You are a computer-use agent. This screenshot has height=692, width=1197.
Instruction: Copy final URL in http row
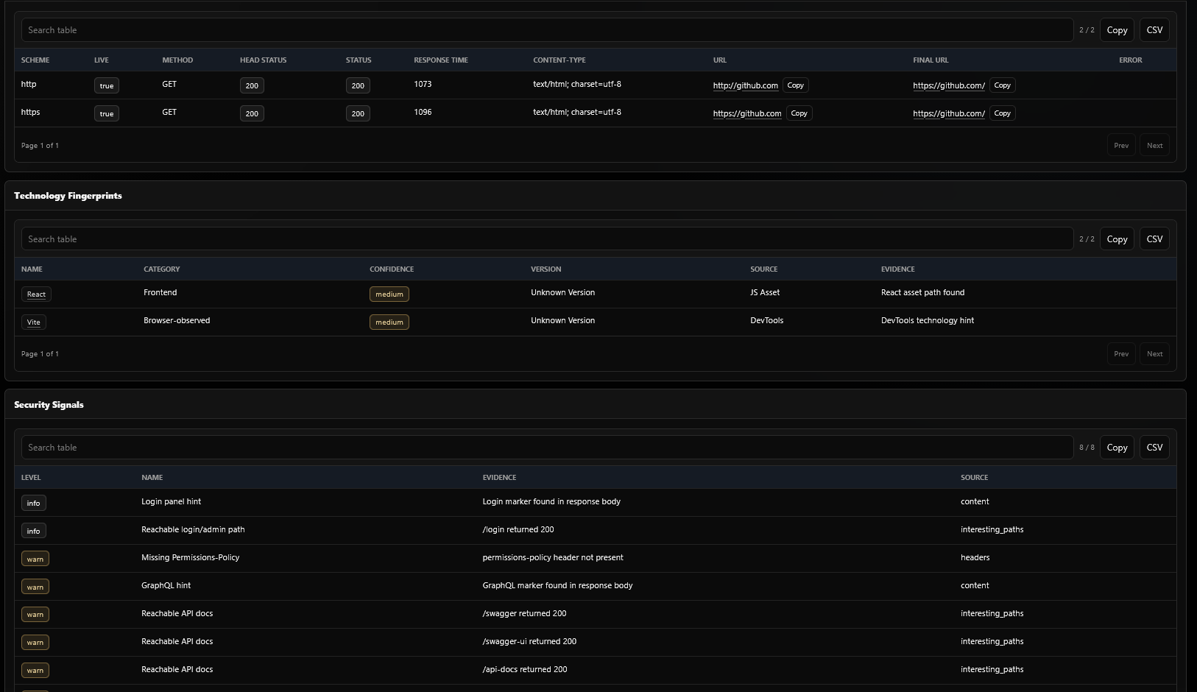1002,85
